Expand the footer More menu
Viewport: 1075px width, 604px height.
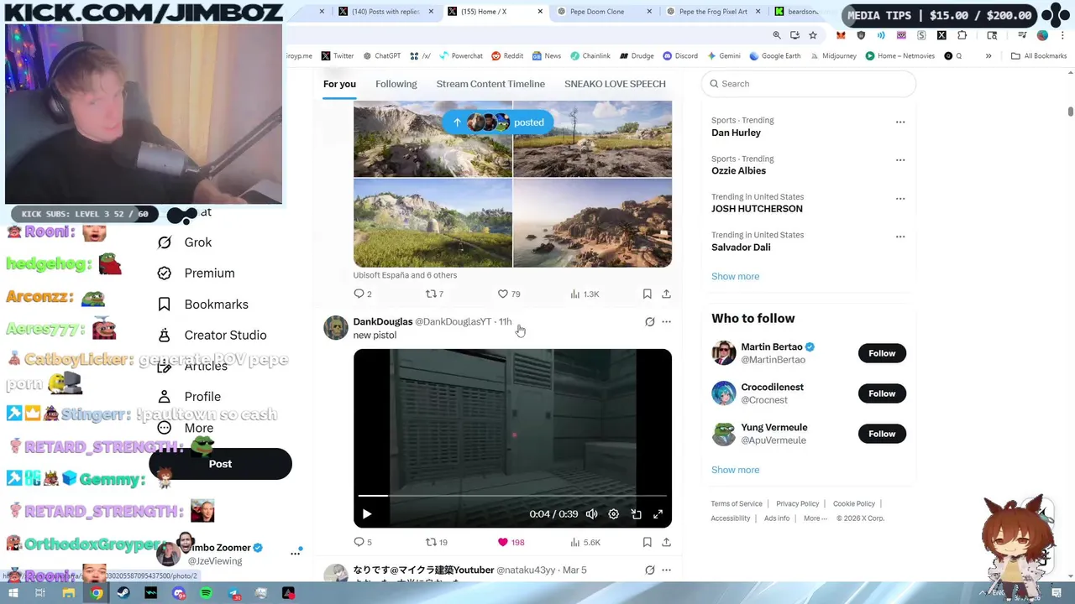815,518
